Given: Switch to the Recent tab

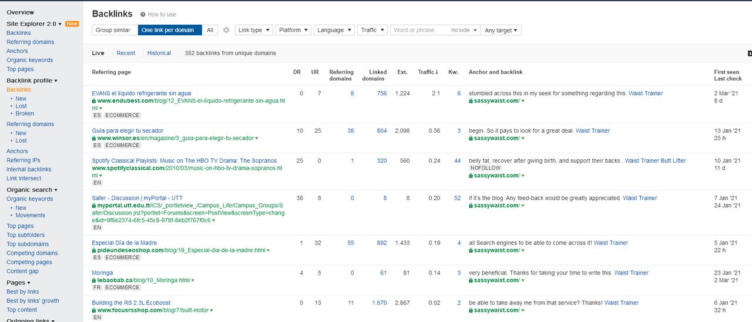Looking at the screenshot, I should [x=126, y=53].
